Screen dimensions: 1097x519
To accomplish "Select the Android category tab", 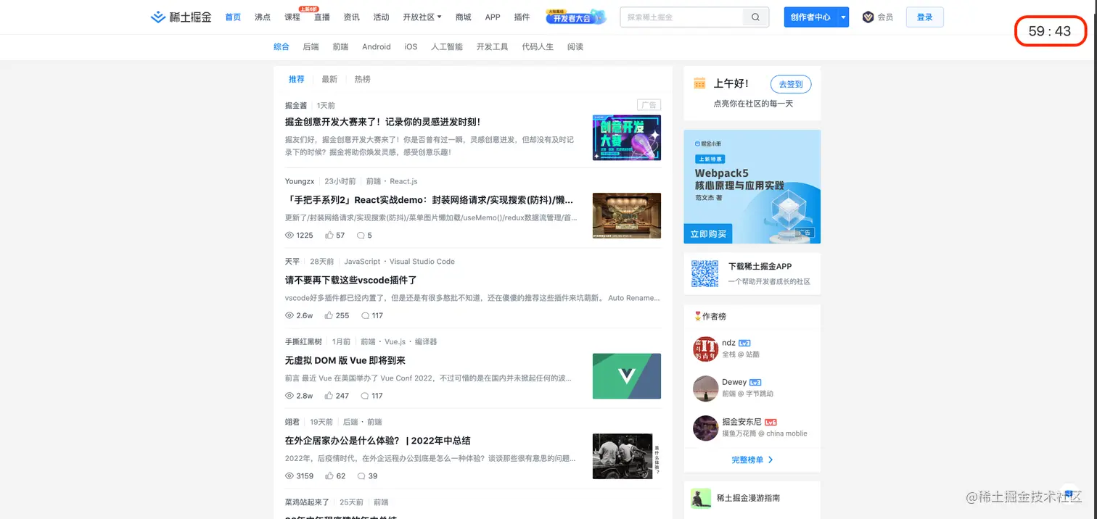I will [x=377, y=46].
